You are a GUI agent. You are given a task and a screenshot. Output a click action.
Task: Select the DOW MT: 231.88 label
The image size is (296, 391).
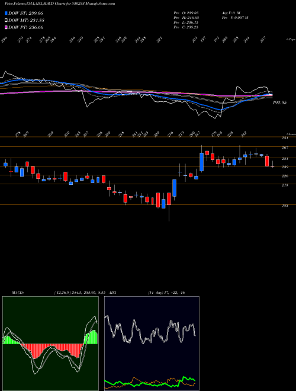coord(26,21)
